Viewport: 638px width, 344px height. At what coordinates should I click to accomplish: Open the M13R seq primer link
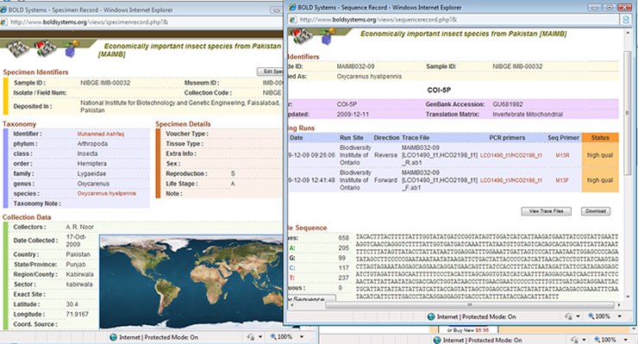[562, 155]
